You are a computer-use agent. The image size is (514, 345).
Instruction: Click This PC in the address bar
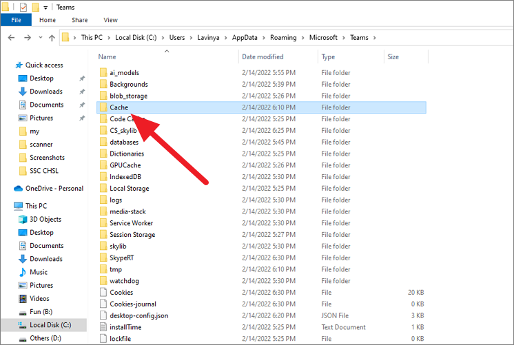(92, 38)
